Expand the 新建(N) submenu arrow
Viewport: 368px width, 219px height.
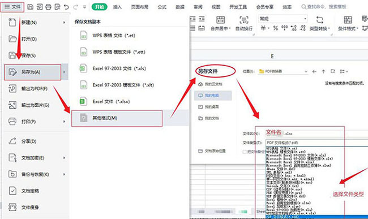coord(65,23)
